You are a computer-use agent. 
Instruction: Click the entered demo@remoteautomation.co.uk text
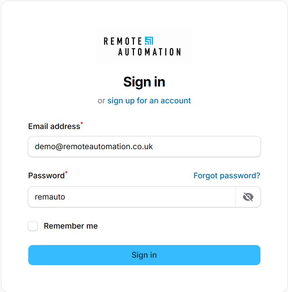pos(94,147)
